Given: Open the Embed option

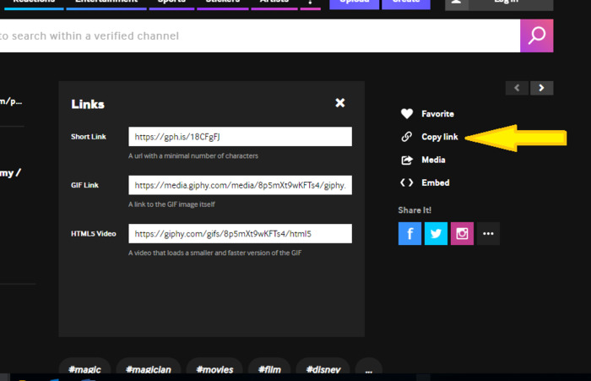Looking at the screenshot, I should coord(435,182).
